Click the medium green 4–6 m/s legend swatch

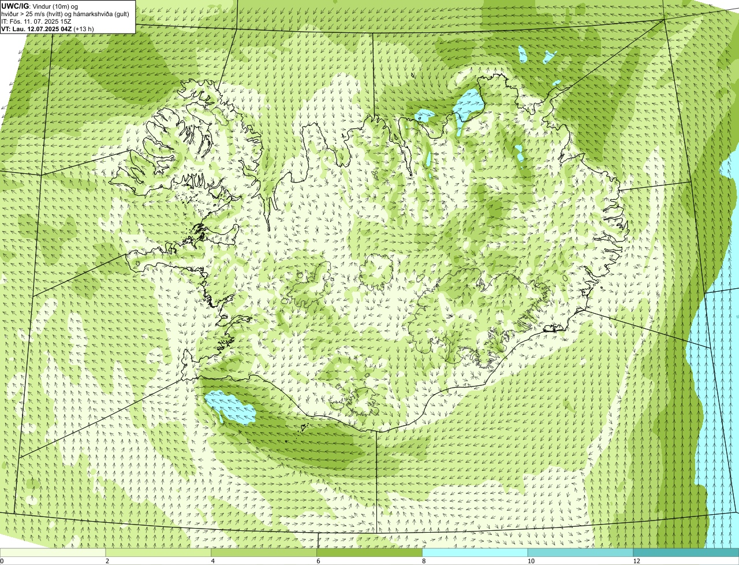[x=264, y=552]
